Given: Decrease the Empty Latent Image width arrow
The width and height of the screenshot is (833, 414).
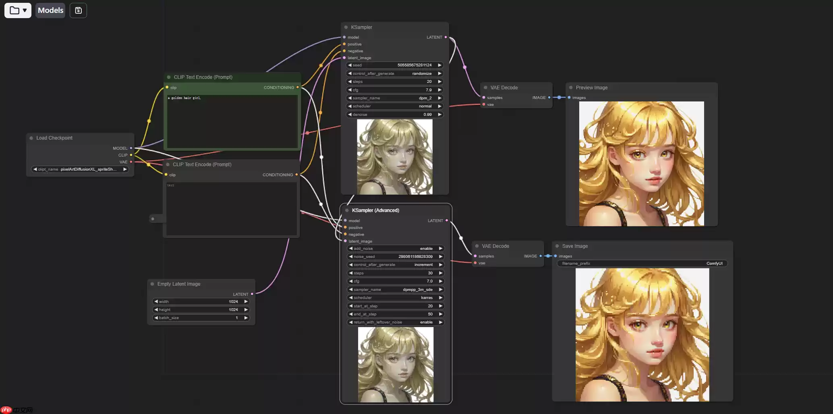Looking at the screenshot, I should 156,302.
